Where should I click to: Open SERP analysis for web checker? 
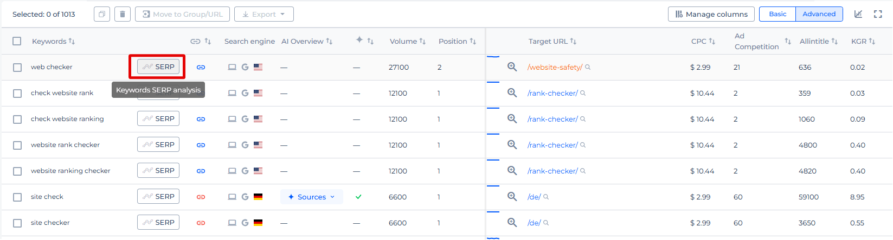(158, 66)
